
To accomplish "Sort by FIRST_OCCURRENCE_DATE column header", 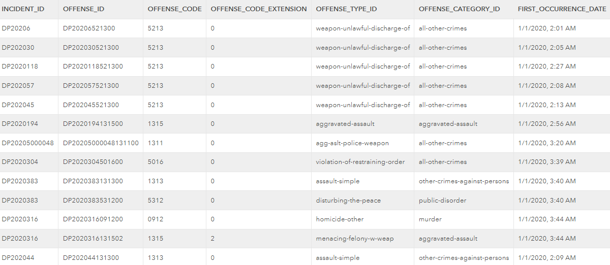I will click(562, 9).
